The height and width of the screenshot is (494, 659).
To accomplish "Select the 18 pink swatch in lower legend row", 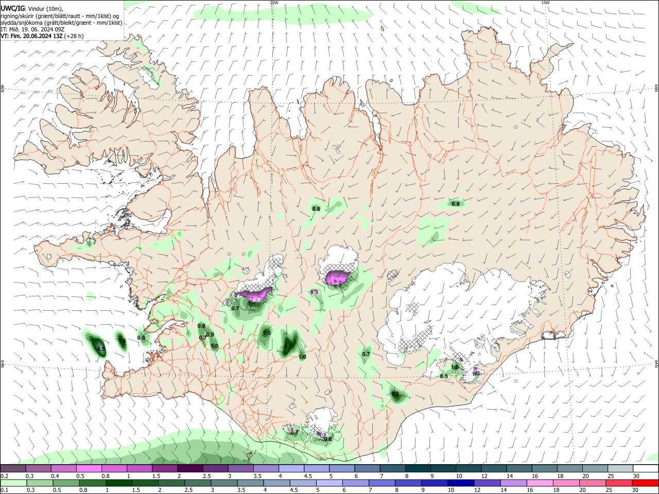I will [x=566, y=483].
